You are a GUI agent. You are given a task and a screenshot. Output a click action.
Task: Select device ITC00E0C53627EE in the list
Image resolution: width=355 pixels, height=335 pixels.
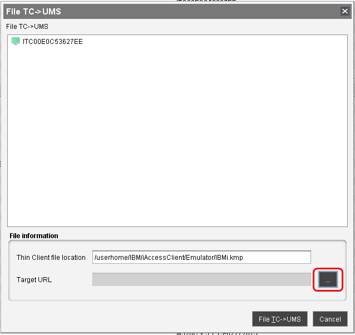pos(52,42)
